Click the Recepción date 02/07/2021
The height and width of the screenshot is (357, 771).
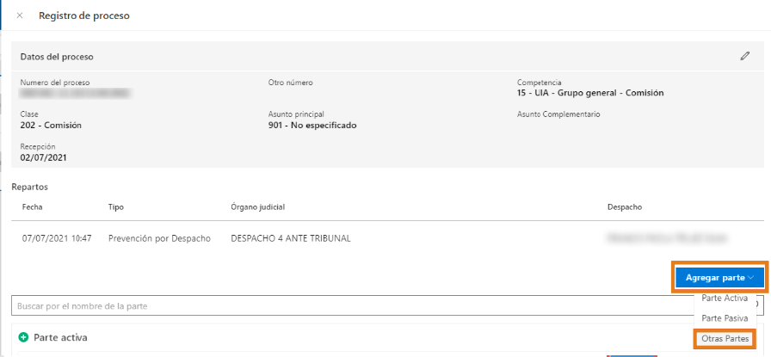[44, 157]
